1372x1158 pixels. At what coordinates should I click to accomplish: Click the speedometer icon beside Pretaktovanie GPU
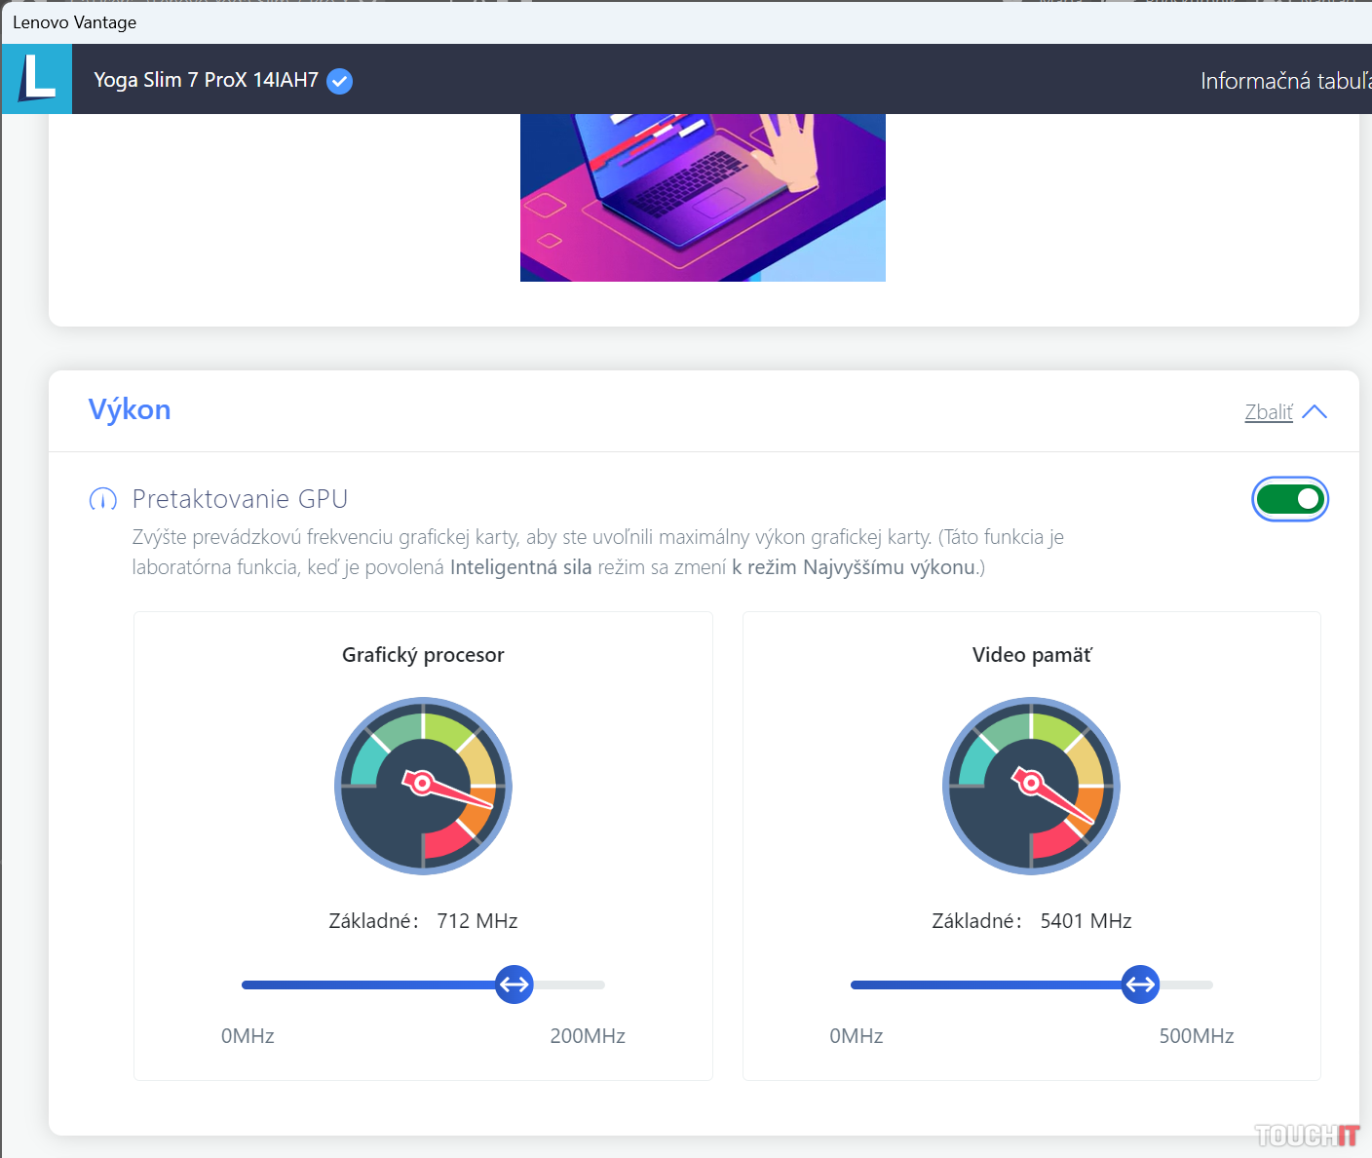coord(102,500)
